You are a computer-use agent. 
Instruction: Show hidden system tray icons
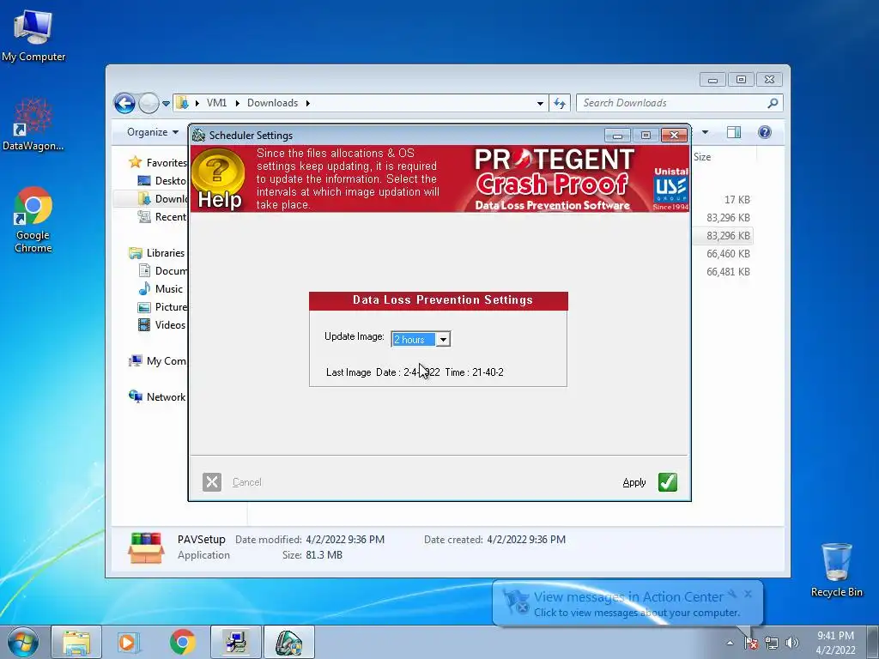pyautogui.click(x=730, y=643)
